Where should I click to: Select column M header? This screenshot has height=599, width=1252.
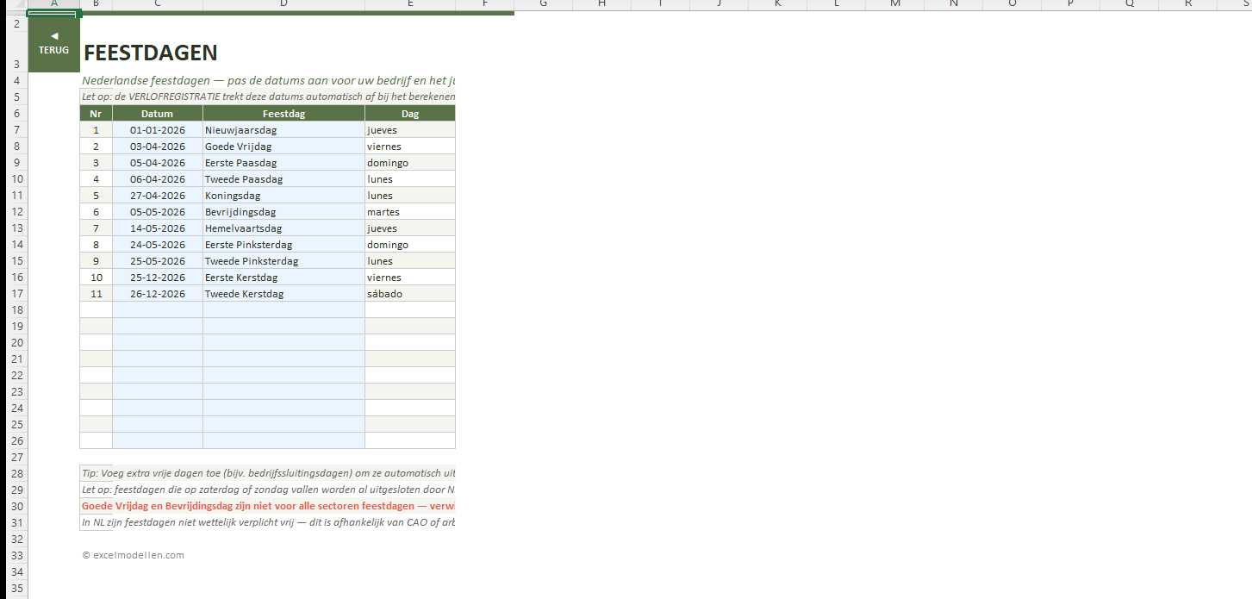pos(894,4)
